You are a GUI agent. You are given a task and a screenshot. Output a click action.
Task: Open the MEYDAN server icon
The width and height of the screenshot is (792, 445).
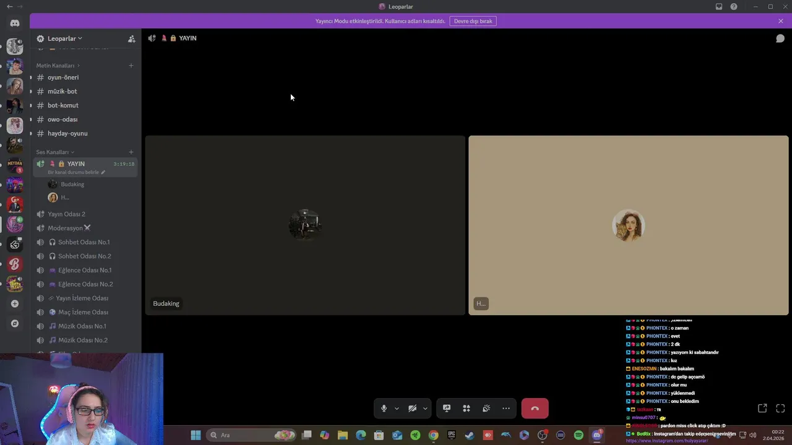click(x=15, y=165)
